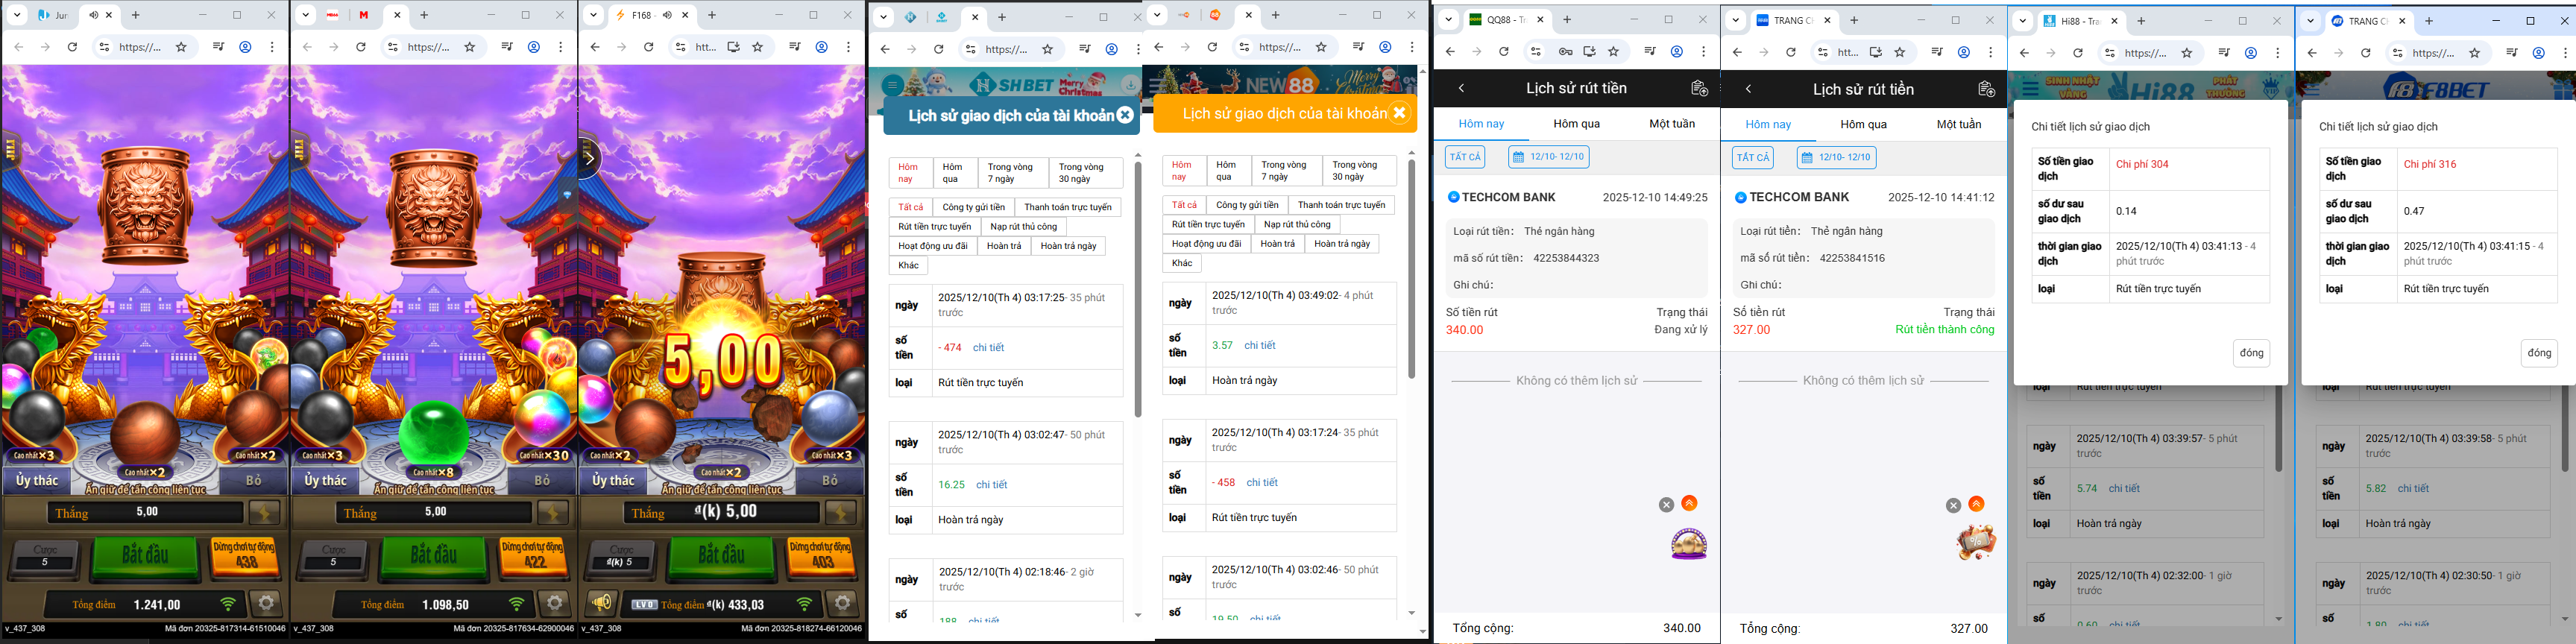This screenshot has width=2576, height=644.
Task: Click the SHBET banner download icon
Action: point(1130,85)
